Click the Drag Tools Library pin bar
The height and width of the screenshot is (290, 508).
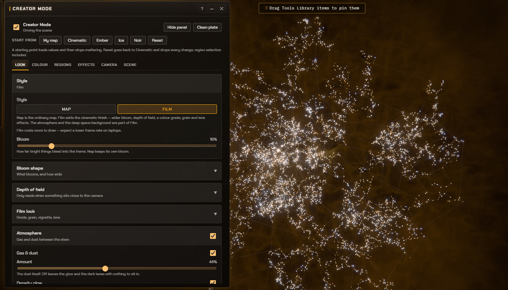(312, 8)
